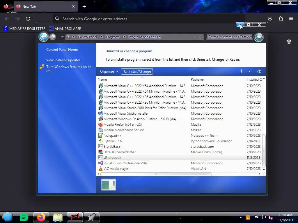Click the Control Panel forward arrow
Image resolution: width=298 pixels, height=223 pixels.
[52, 37]
